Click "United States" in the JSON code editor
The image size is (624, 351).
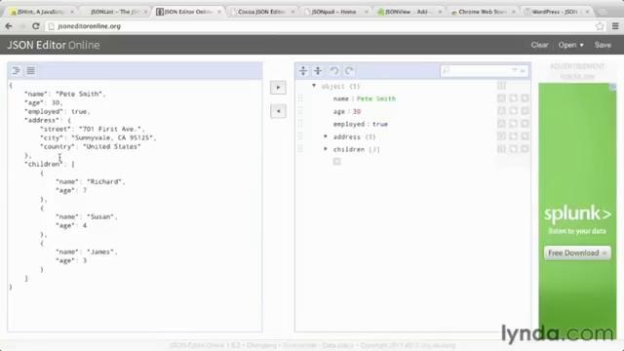tap(112, 146)
